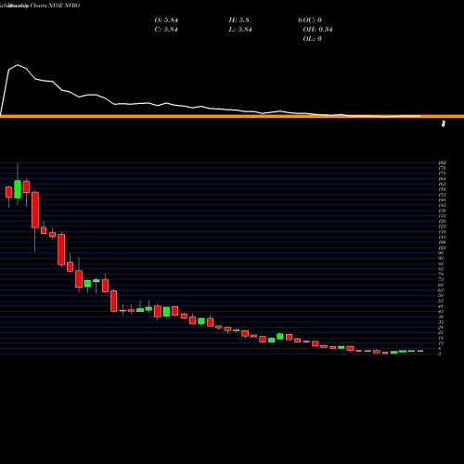Click the low value 'L: 5.84'
This screenshot has height=464, width=464.
(240, 30)
